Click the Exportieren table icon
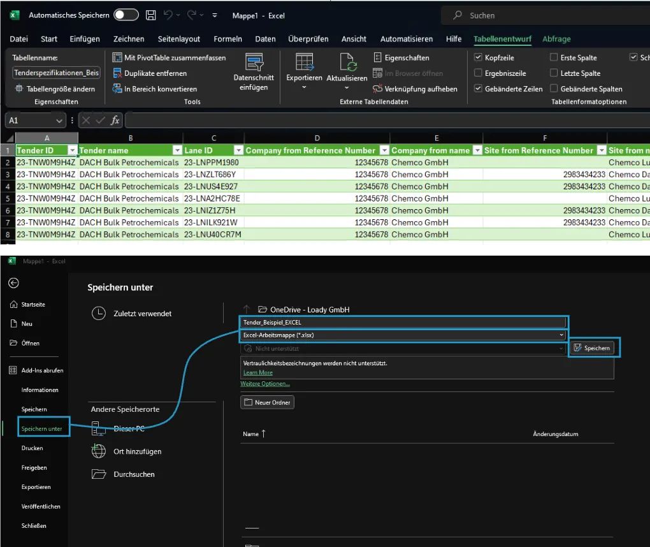Viewport: 650px width, 547px height. [304, 62]
